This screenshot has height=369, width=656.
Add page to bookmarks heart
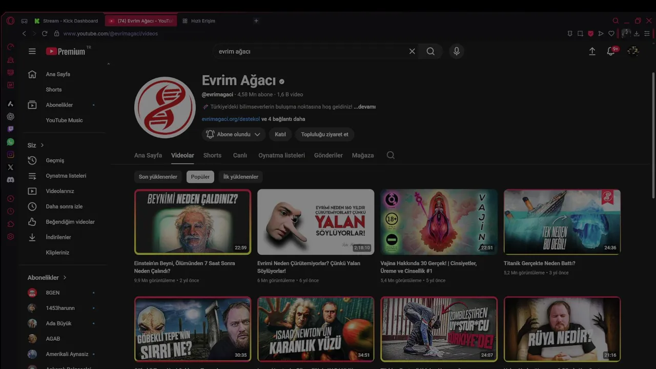point(611,33)
